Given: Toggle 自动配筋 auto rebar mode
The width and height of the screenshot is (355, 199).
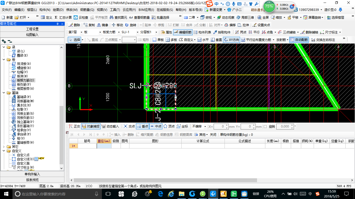Looking at the screenshot, I should point(299,40).
